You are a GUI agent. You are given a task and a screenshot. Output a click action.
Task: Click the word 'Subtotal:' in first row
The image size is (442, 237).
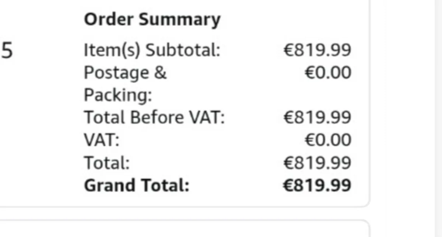pyautogui.click(x=183, y=50)
